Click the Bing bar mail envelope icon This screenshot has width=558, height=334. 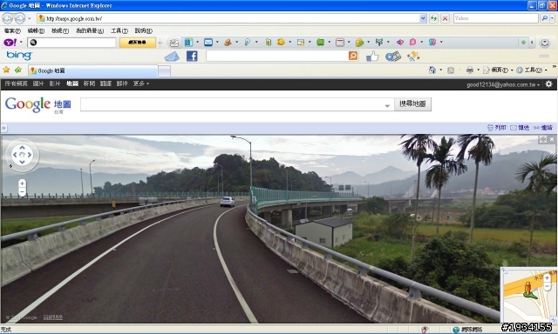point(172,57)
